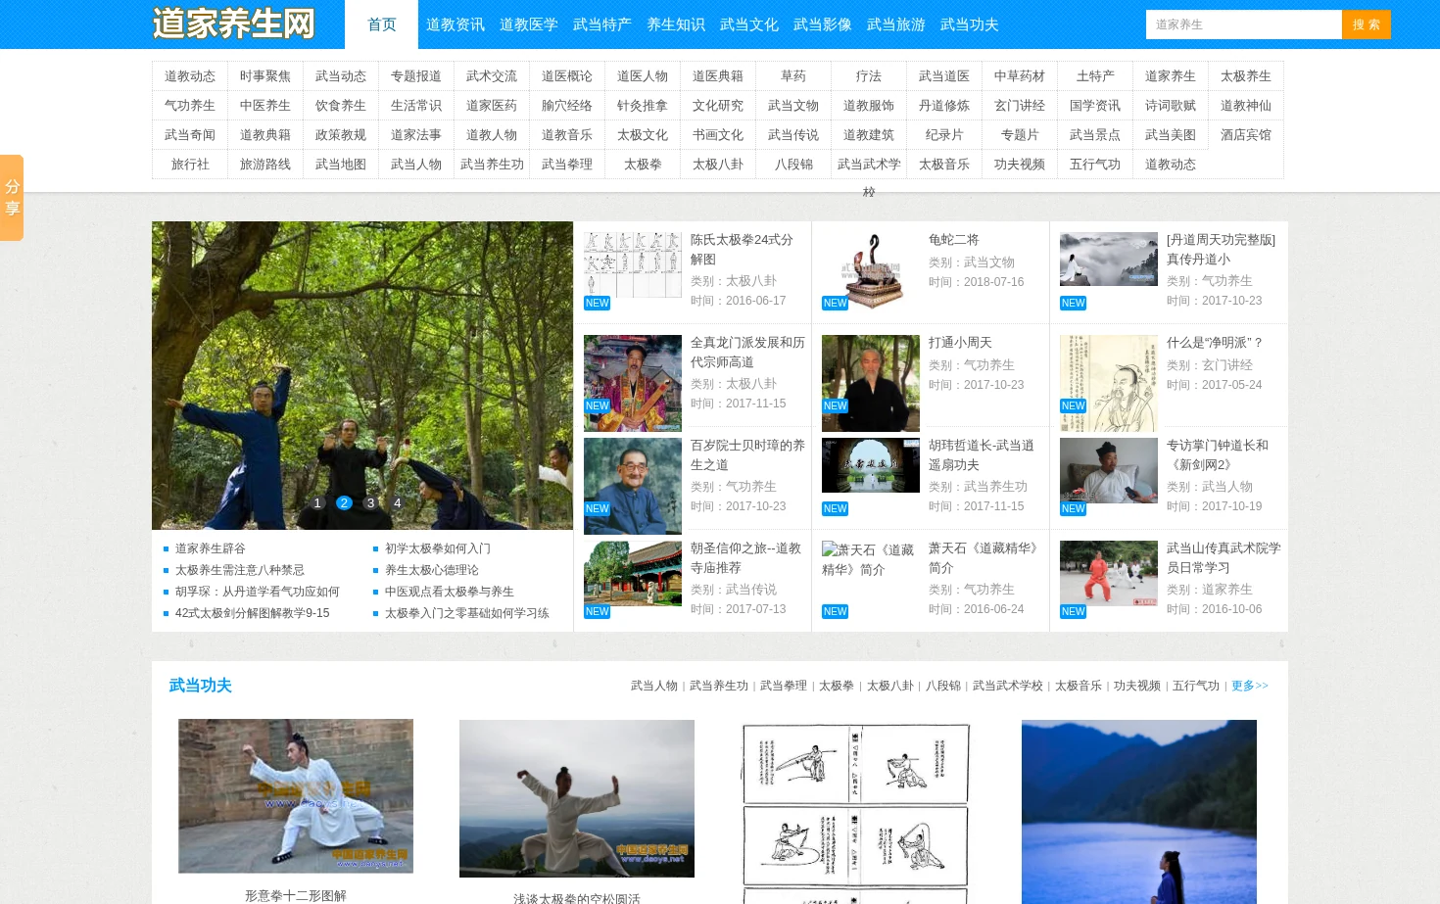This screenshot has width=1440, height=904.
Task: Open 初学太极拳如何入门 article link
Action: pyautogui.click(x=438, y=548)
